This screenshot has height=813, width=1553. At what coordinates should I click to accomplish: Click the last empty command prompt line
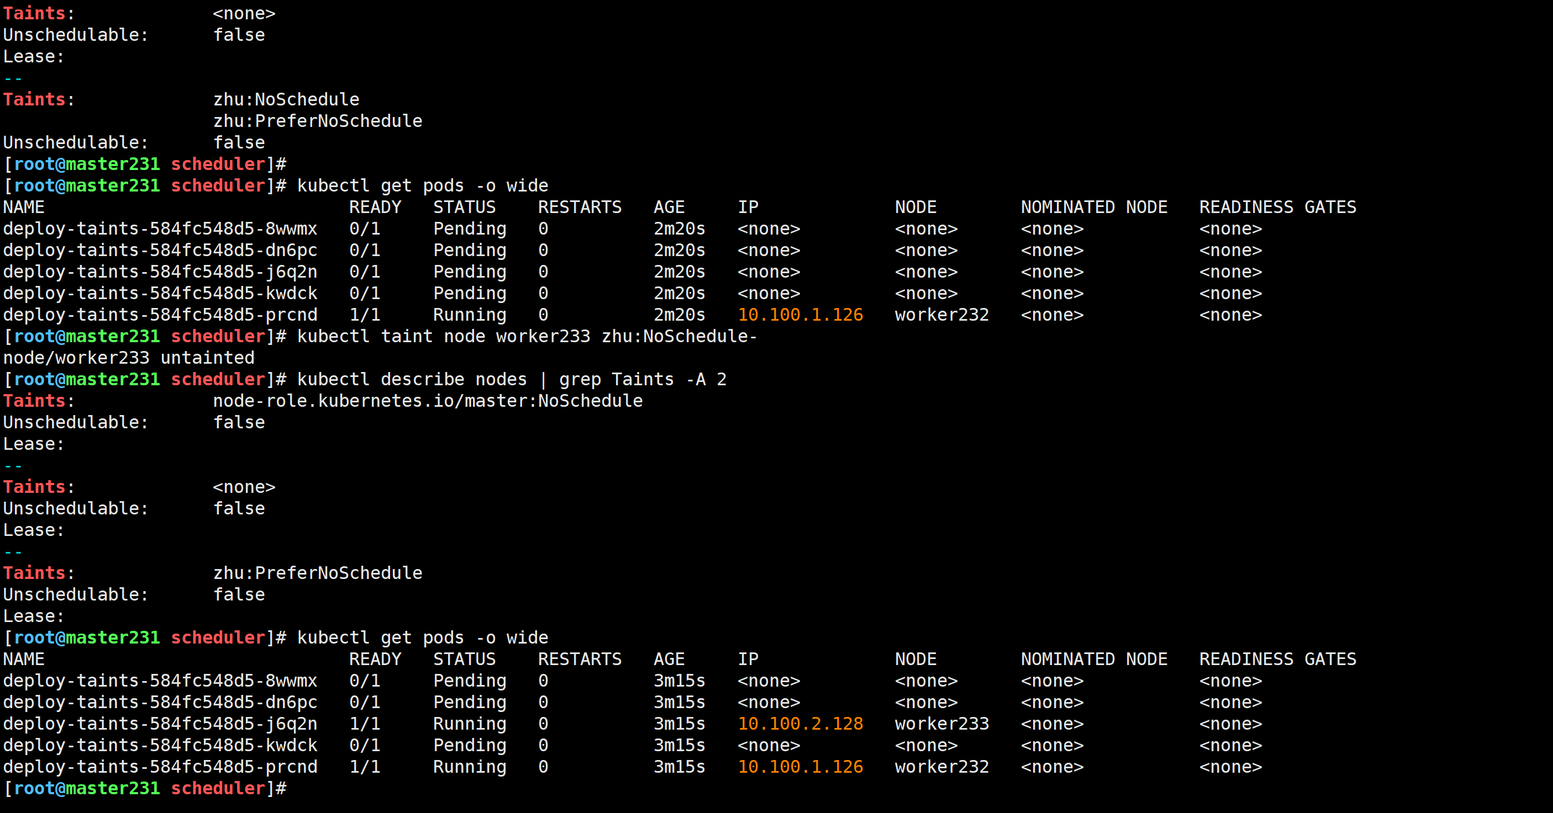point(145,788)
